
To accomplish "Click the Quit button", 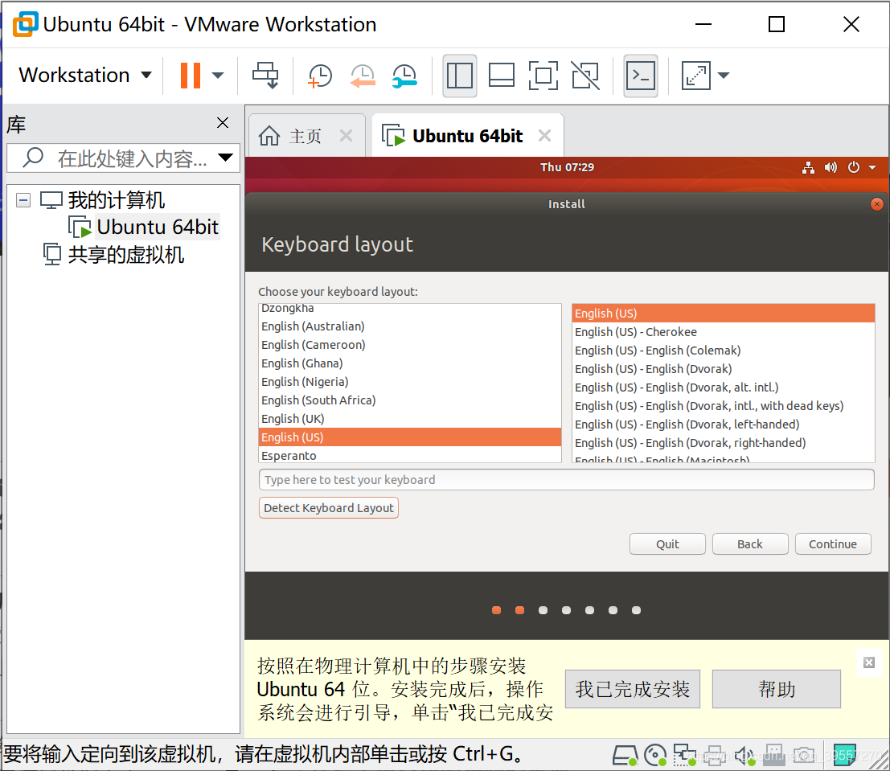I will pos(667,544).
